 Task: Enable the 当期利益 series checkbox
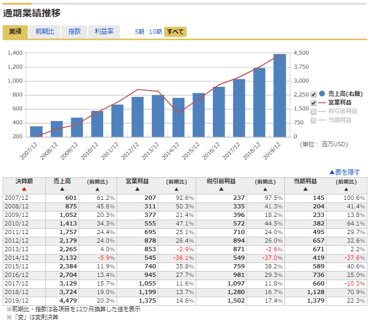coord(313,121)
